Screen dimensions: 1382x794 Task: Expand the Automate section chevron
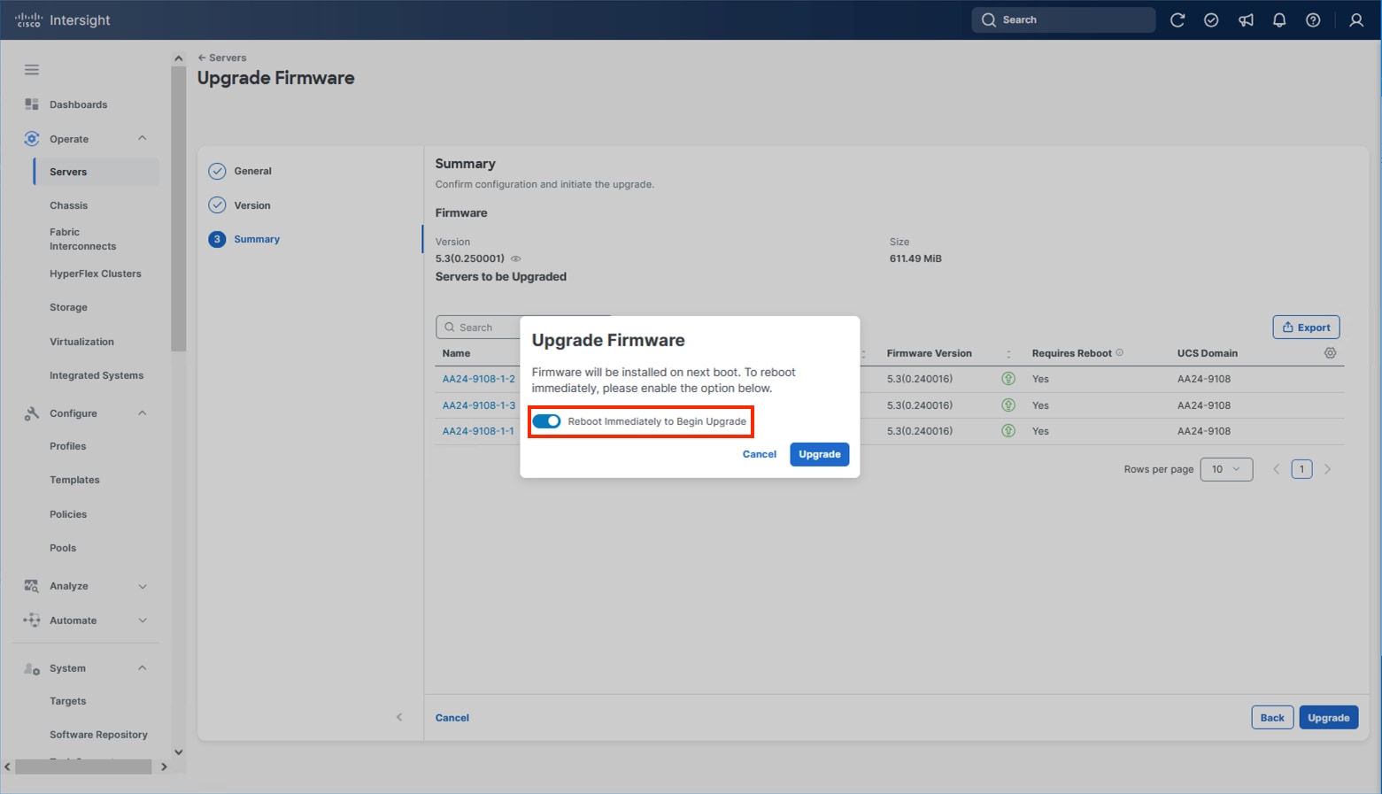click(143, 621)
